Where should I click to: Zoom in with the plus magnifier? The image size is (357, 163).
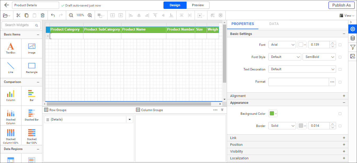90,15
